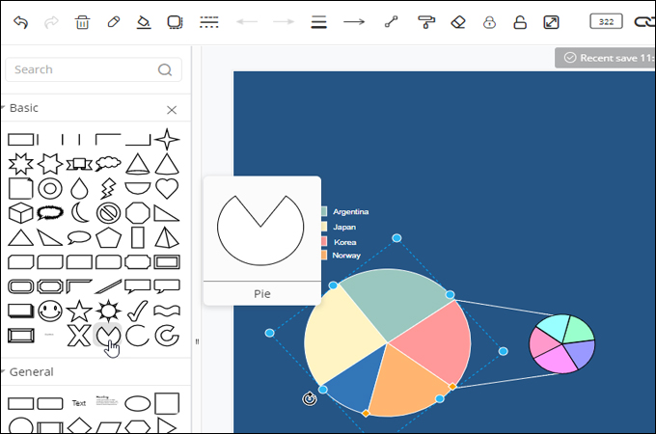This screenshot has height=434, width=656.
Task: Collapse the Basic shapes category header
Action: [x=24, y=108]
